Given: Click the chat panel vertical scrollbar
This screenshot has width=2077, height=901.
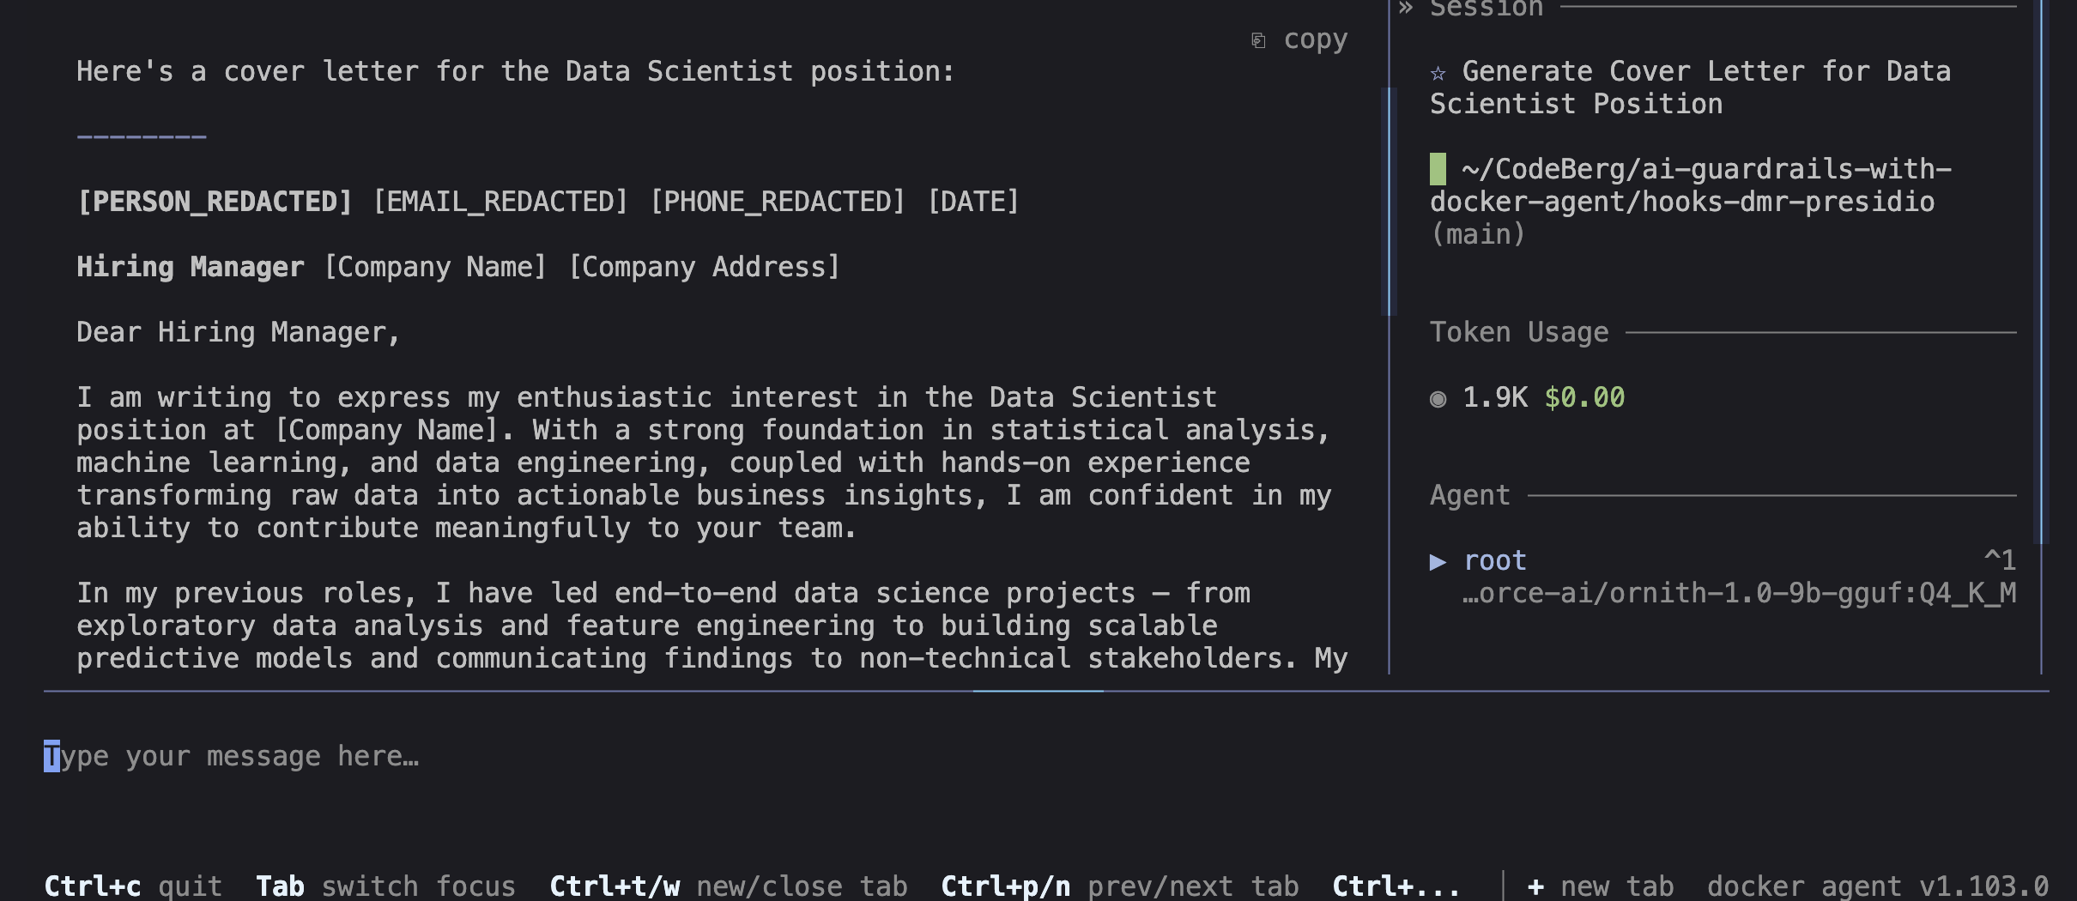Looking at the screenshot, I should pos(1389,201).
